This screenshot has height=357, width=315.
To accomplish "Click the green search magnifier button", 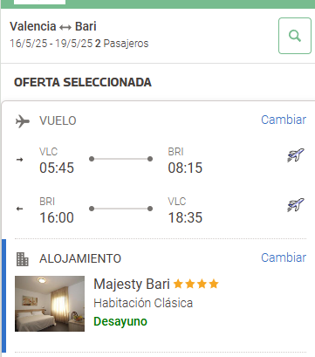I will coord(295,36).
